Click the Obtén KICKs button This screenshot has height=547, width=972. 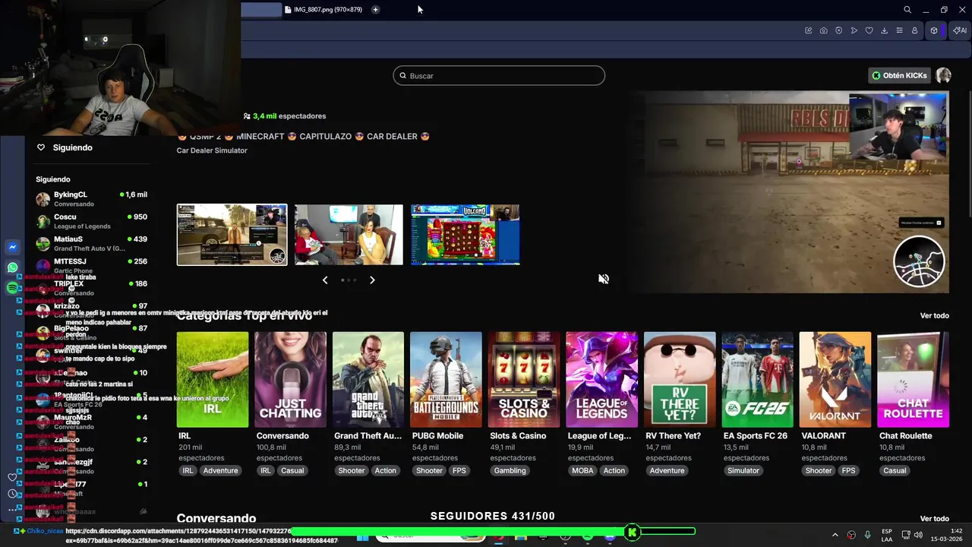coord(899,75)
